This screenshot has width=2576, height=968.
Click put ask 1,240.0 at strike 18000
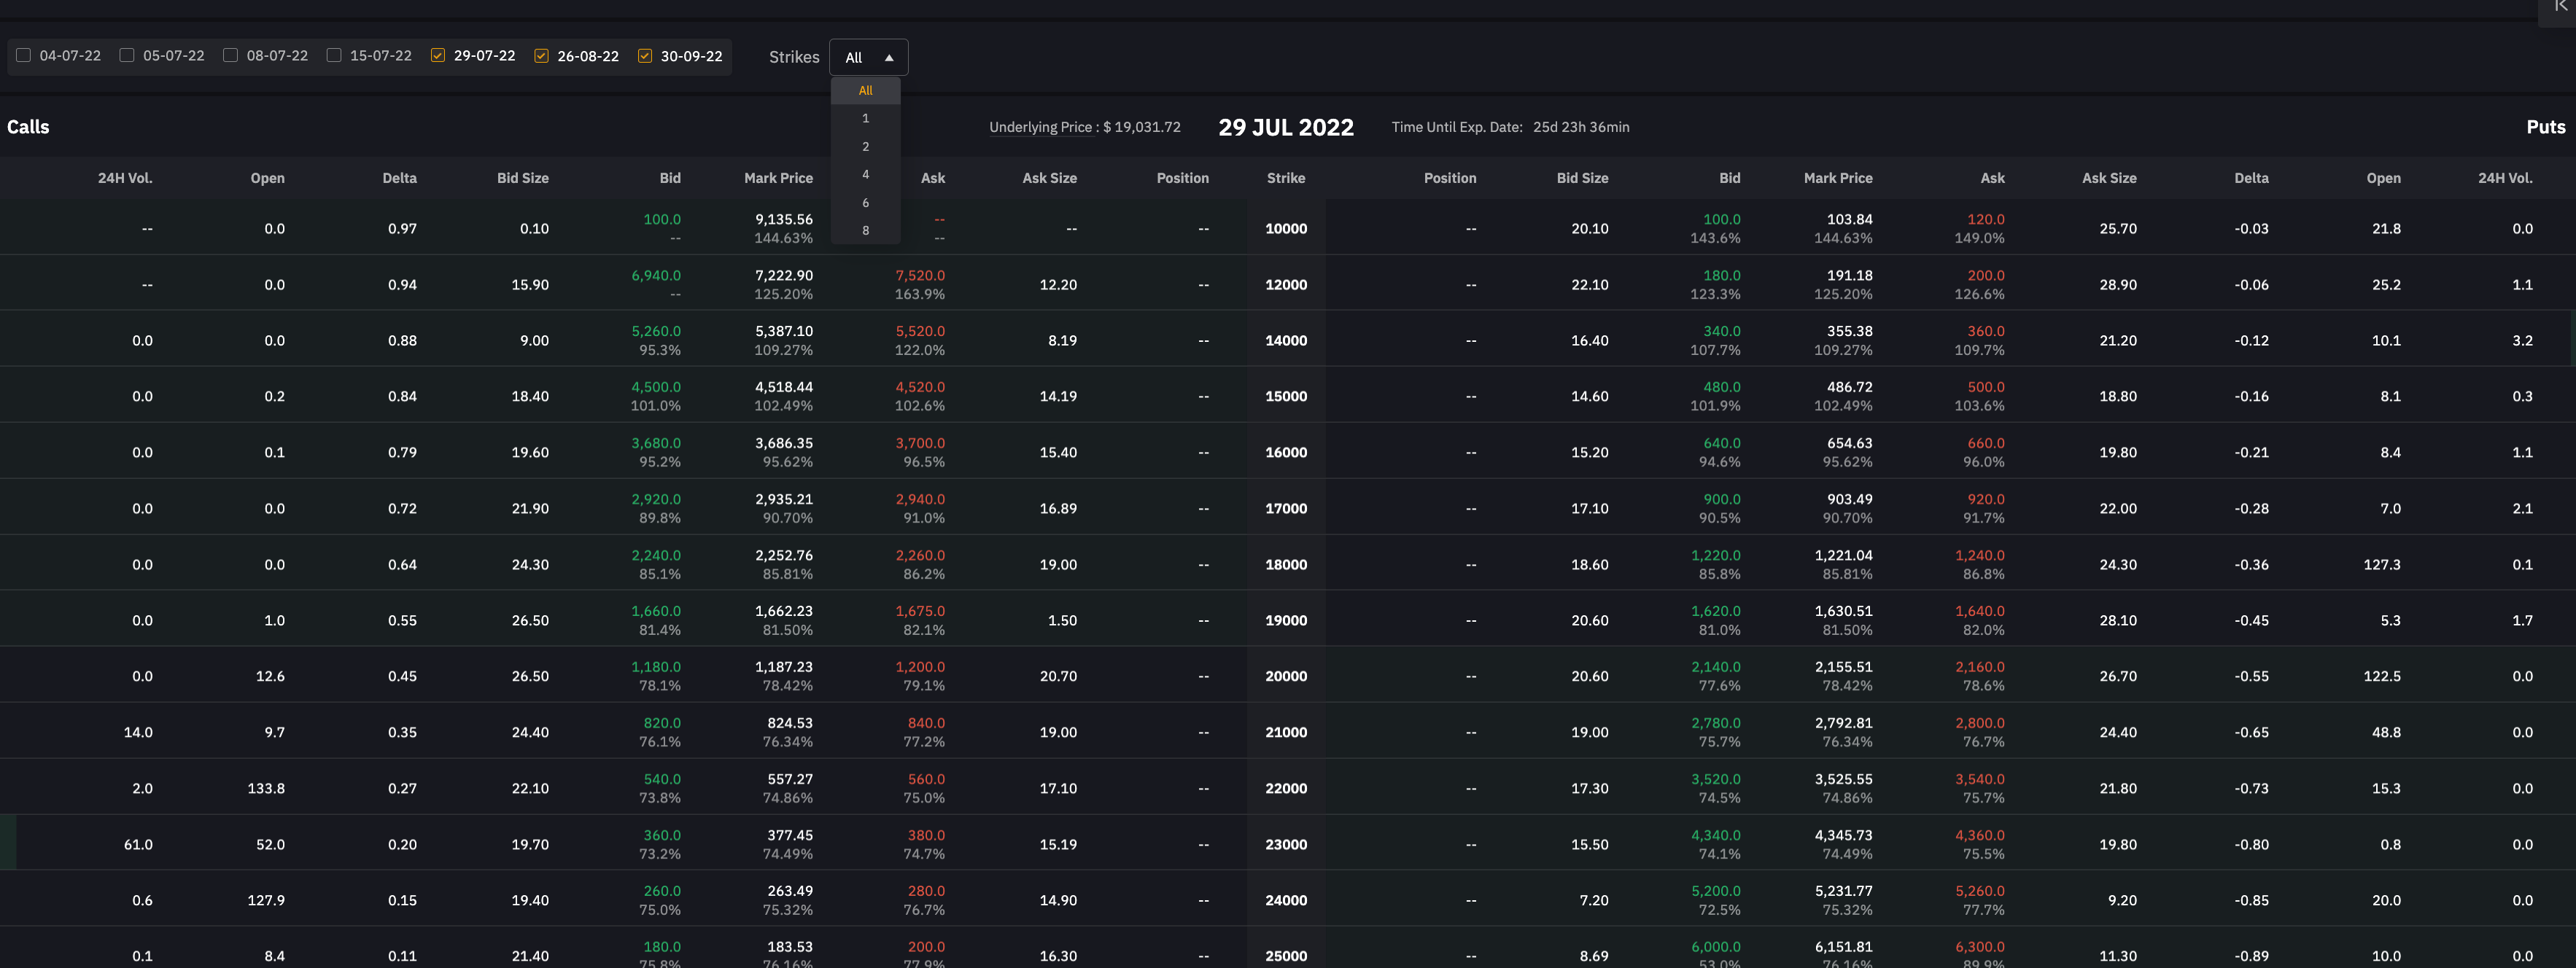[1980, 555]
